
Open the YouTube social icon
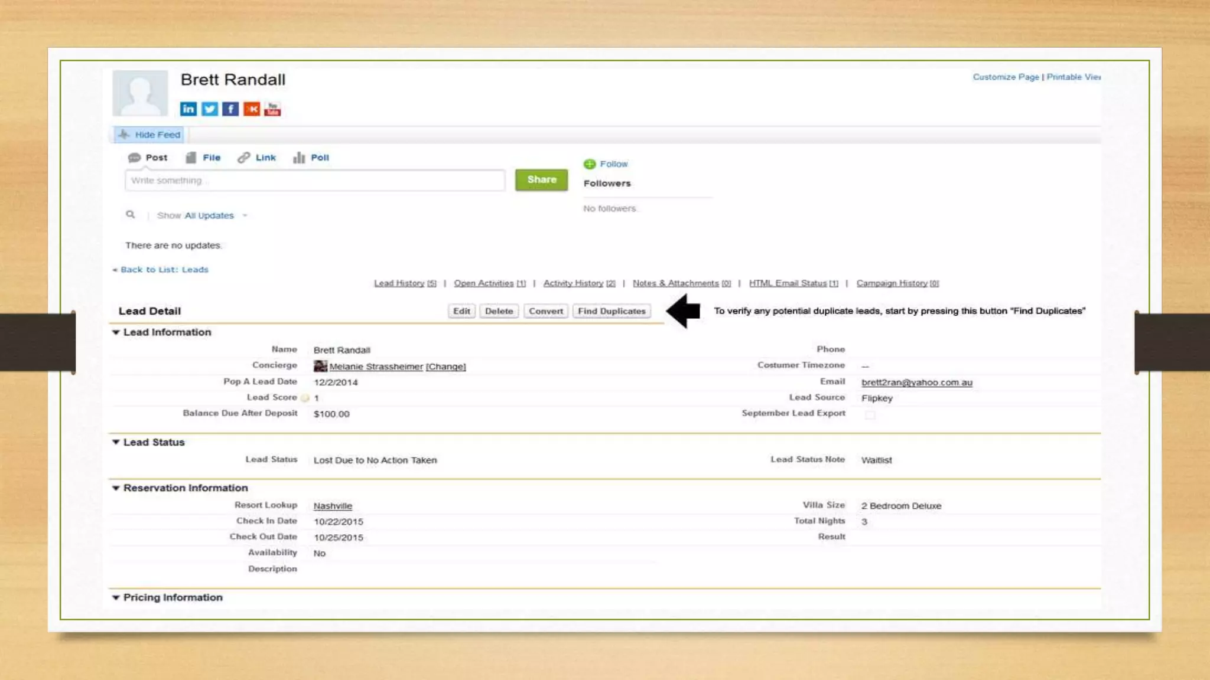point(272,109)
